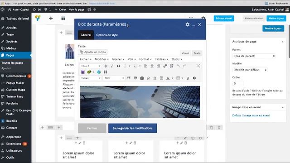This screenshot has height=163, width=290.
Task: Insert a link with the chain icon
Action: [165, 66]
